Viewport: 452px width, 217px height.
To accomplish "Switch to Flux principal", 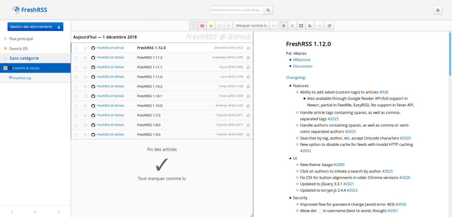I will [21, 39].
